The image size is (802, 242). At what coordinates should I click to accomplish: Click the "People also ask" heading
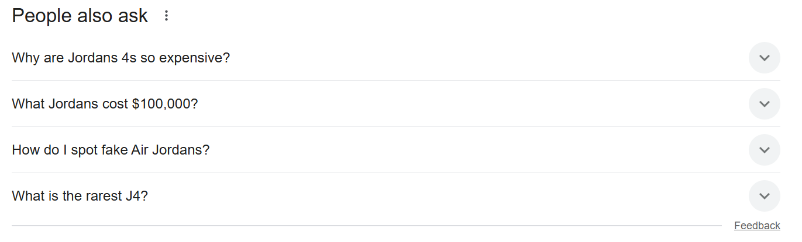(x=80, y=16)
